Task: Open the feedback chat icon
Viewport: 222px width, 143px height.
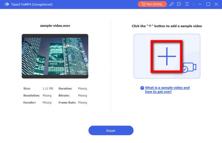Action: pyautogui.click(x=179, y=4)
